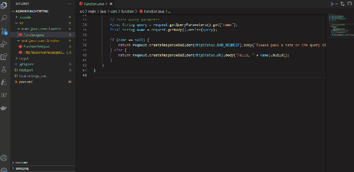
Task: Click the function breadcrumb
Action: [x=127, y=11]
